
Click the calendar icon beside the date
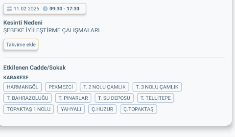point(9,9)
